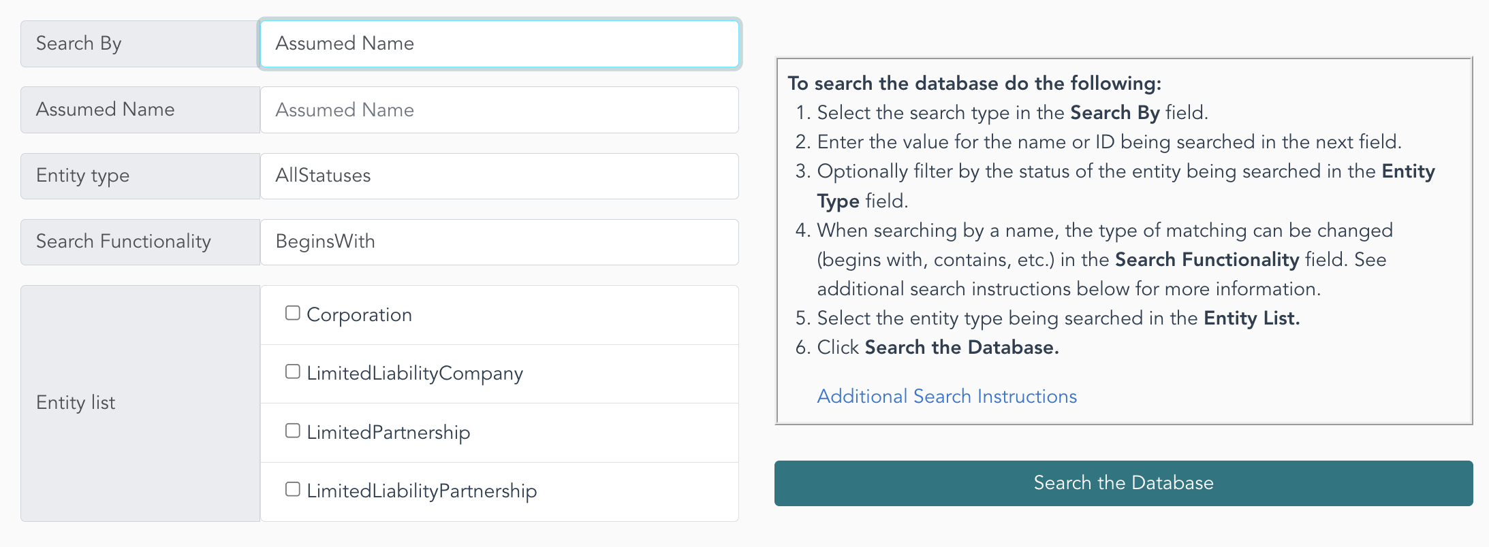Open Search Functionality BeginsWith dropdown
This screenshot has height=547, width=1489.
[x=499, y=242]
